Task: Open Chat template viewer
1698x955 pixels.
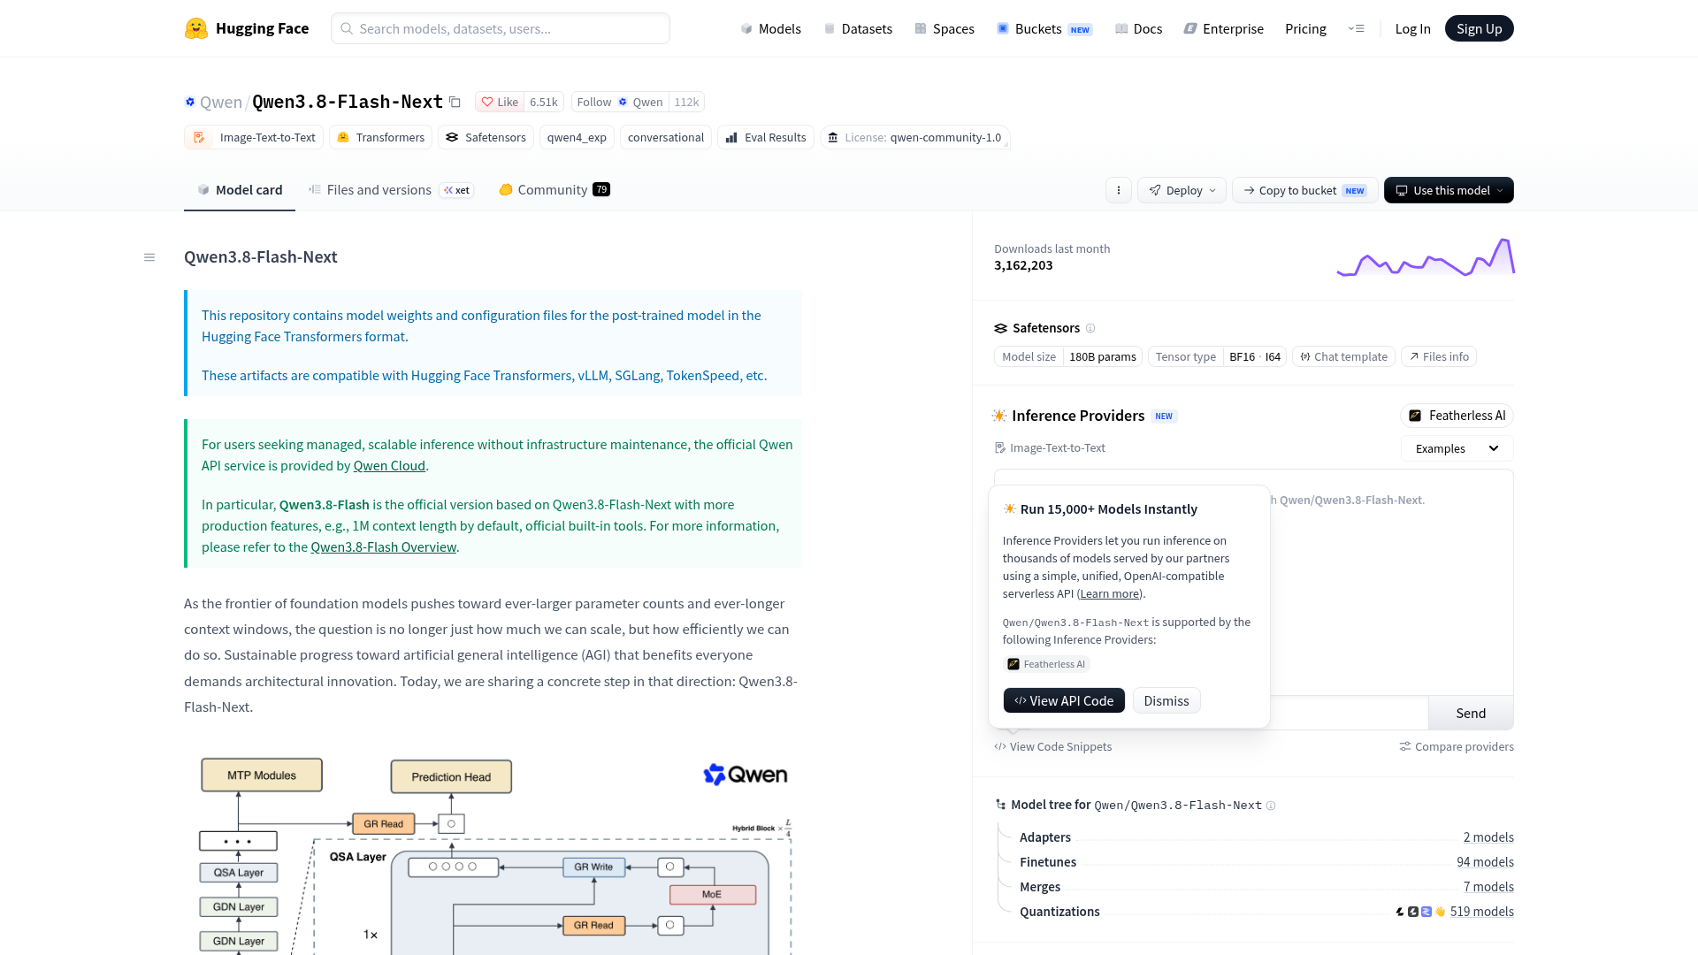Action: point(1343,356)
